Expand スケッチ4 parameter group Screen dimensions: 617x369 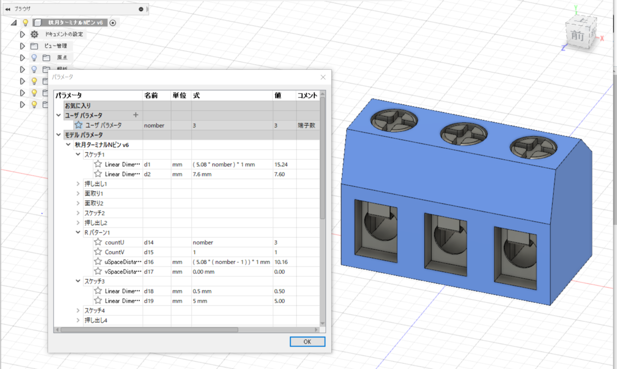(x=78, y=310)
